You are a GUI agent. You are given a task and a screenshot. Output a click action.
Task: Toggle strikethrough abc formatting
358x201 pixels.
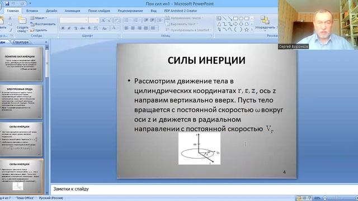[x=82, y=28]
